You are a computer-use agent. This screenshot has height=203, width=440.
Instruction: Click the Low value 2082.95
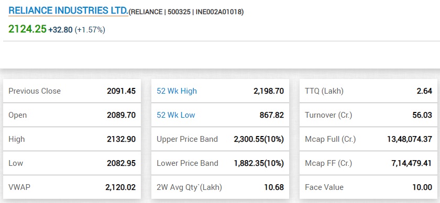(121, 163)
